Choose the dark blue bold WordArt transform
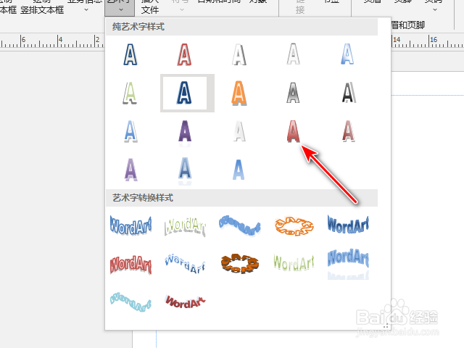The height and width of the screenshot is (348, 464). click(x=348, y=224)
